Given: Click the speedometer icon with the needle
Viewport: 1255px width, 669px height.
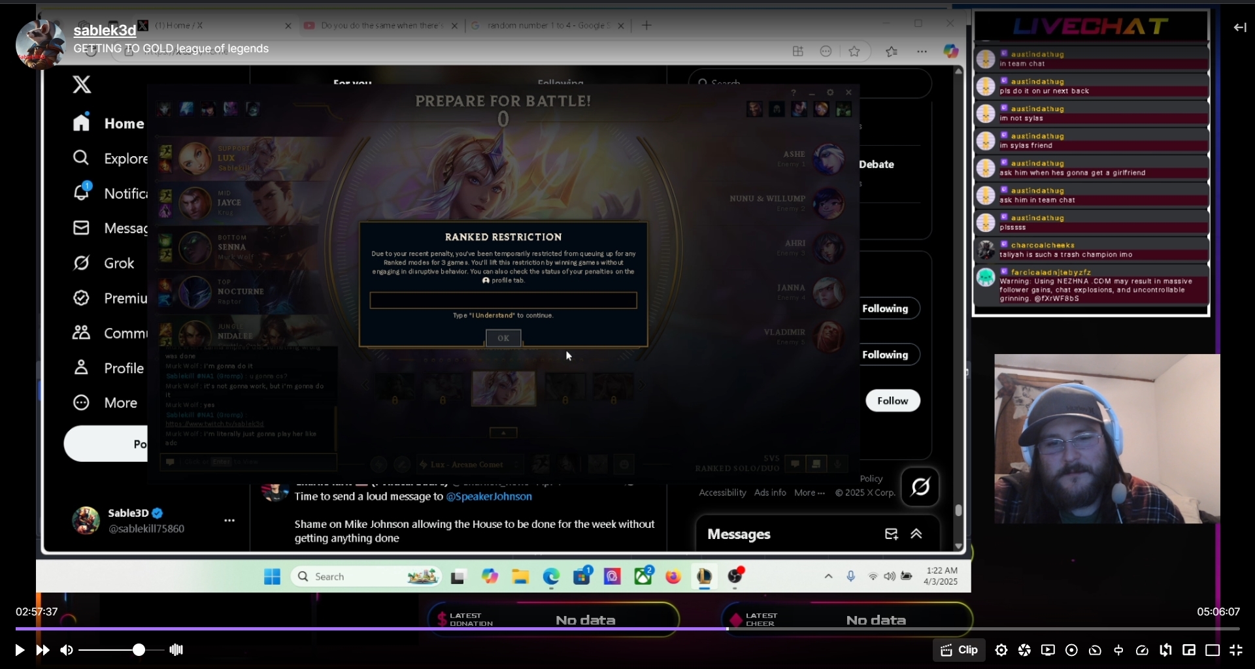Looking at the screenshot, I should click(1142, 650).
